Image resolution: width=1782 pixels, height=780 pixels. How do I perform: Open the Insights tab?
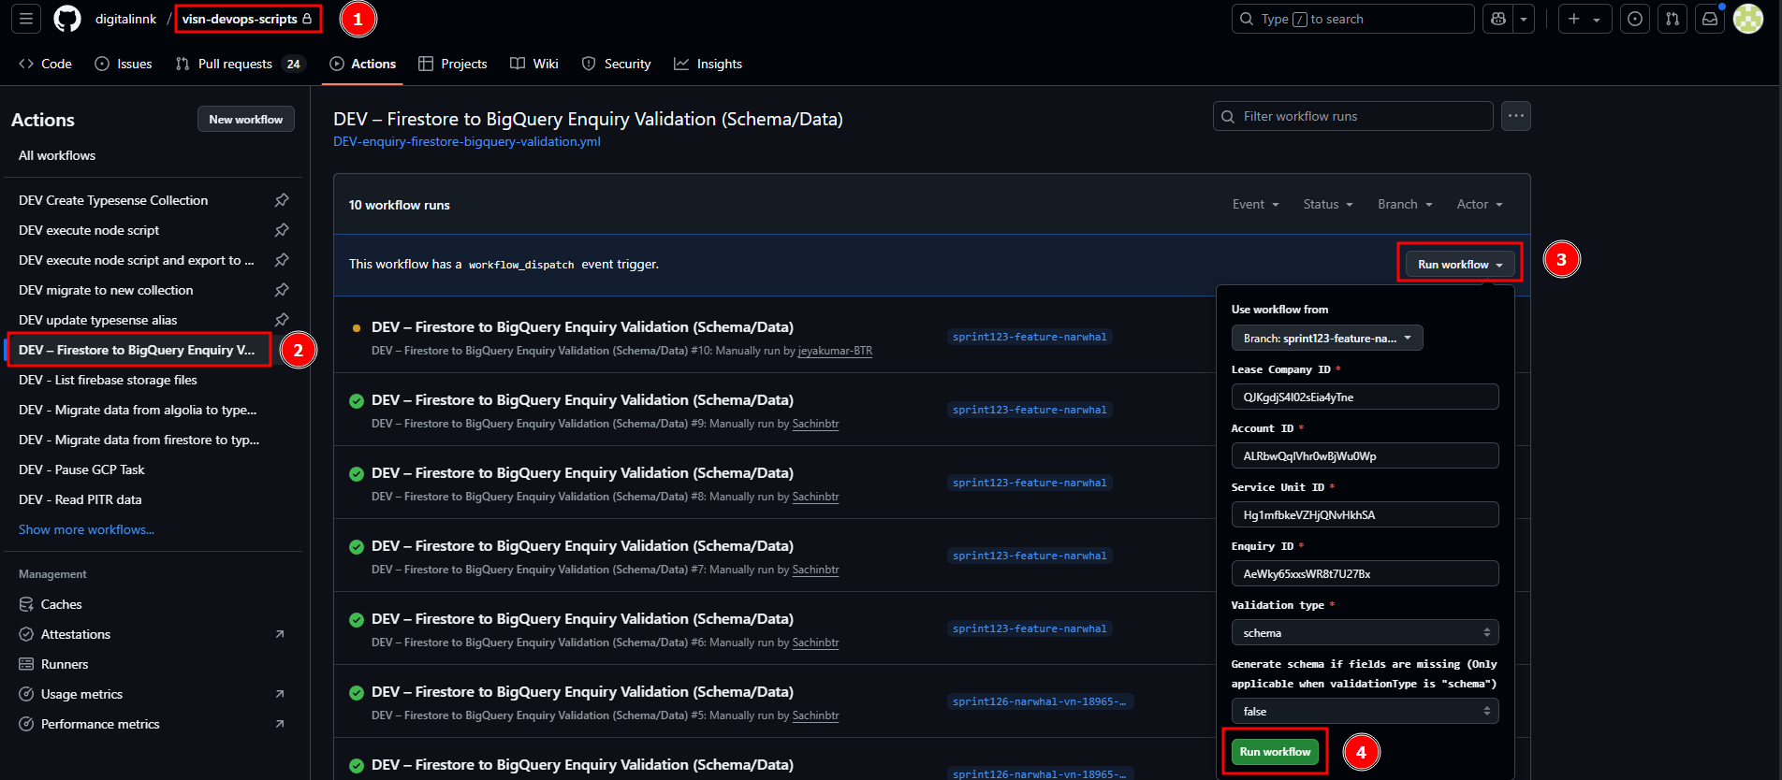click(708, 64)
